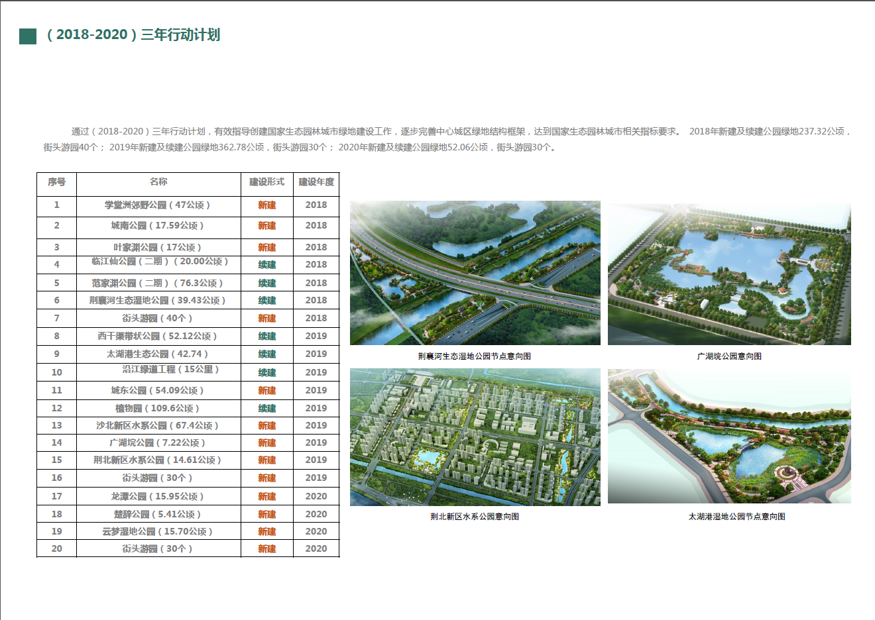Click serial number 19 in the table

pyautogui.click(x=57, y=532)
